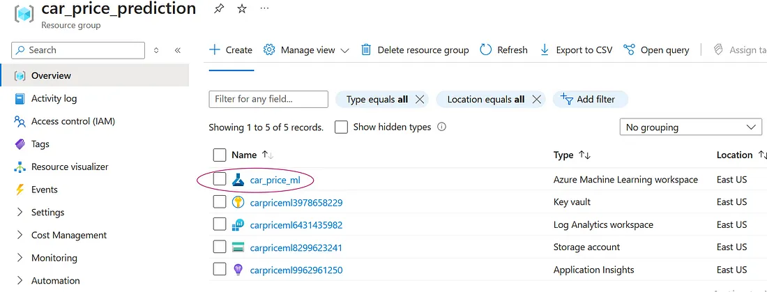The height and width of the screenshot is (292, 767).
Task: Click the Events lightning bolt icon
Action: 20,190
